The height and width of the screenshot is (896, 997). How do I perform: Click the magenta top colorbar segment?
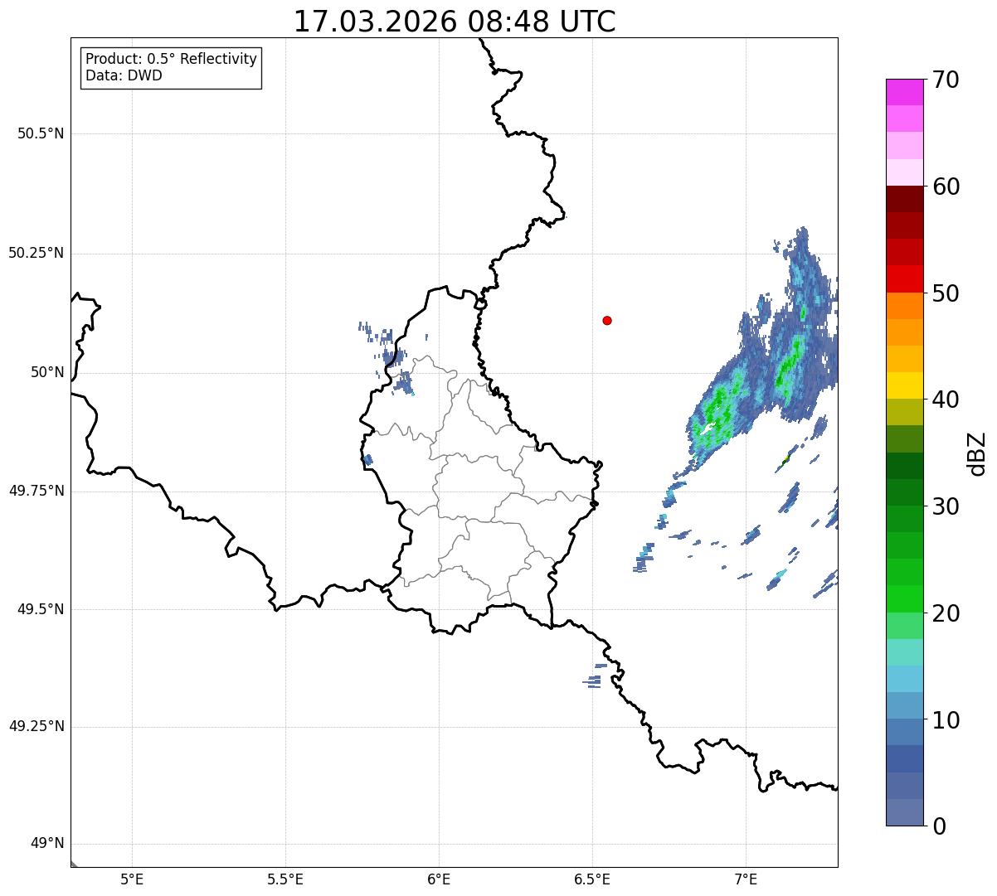pyautogui.click(x=904, y=92)
